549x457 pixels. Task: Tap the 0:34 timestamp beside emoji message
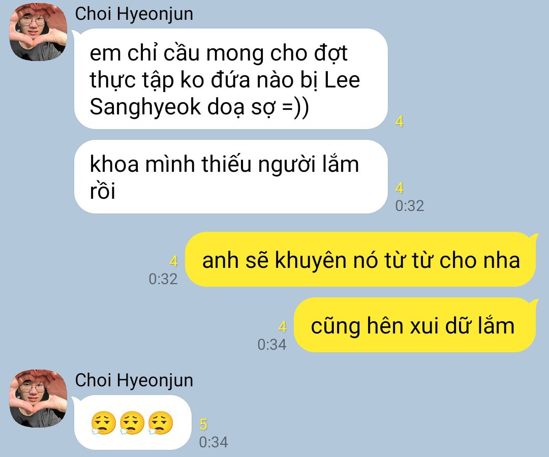(x=213, y=442)
